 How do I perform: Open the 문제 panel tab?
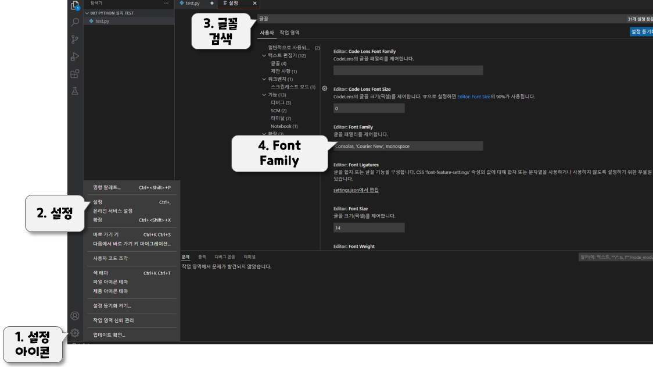coord(186,257)
